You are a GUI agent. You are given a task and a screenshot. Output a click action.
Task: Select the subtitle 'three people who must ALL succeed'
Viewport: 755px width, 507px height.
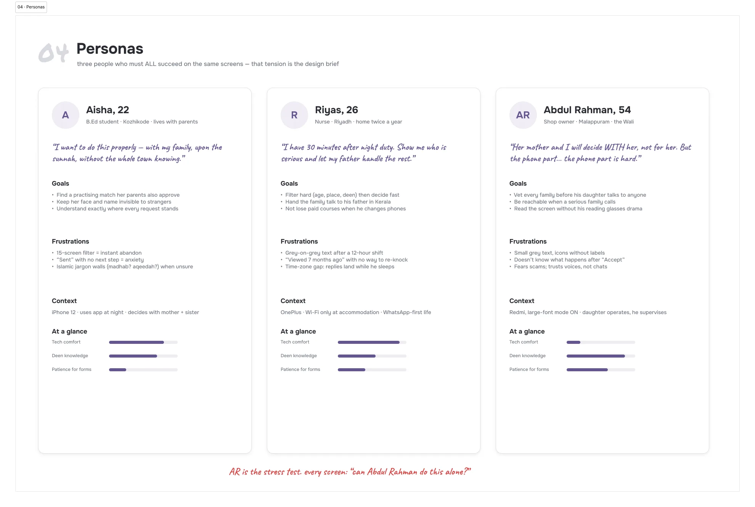click(208, 64)
